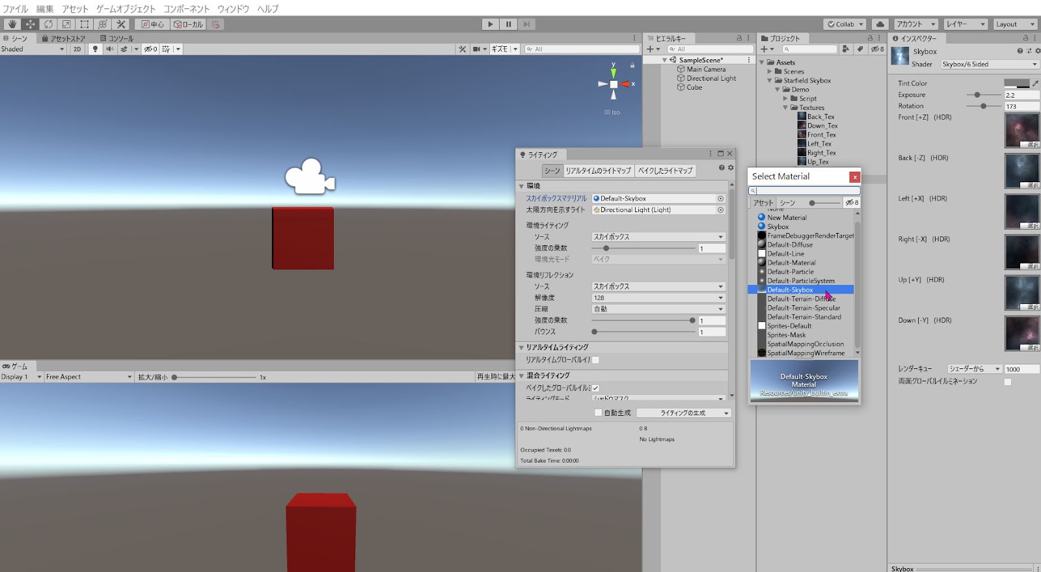Toggle scene lighting bulb icon

[95, 49]
